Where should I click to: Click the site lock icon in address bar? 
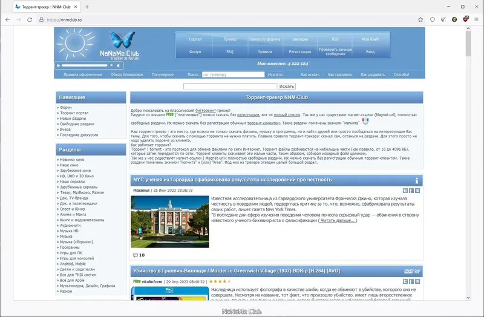coord(41,20)
